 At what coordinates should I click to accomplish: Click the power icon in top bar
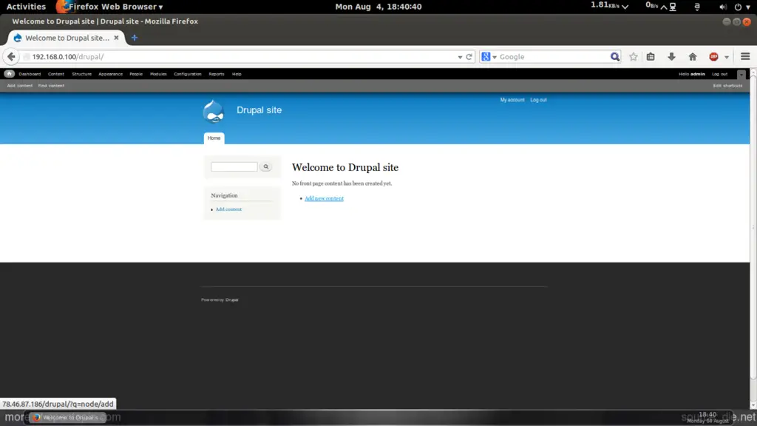(738, 7)
